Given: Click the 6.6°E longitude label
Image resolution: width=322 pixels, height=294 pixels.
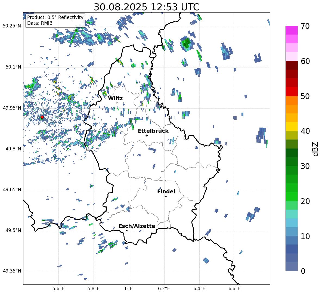Looking at the screenshot, I should [x=234, y=289].
